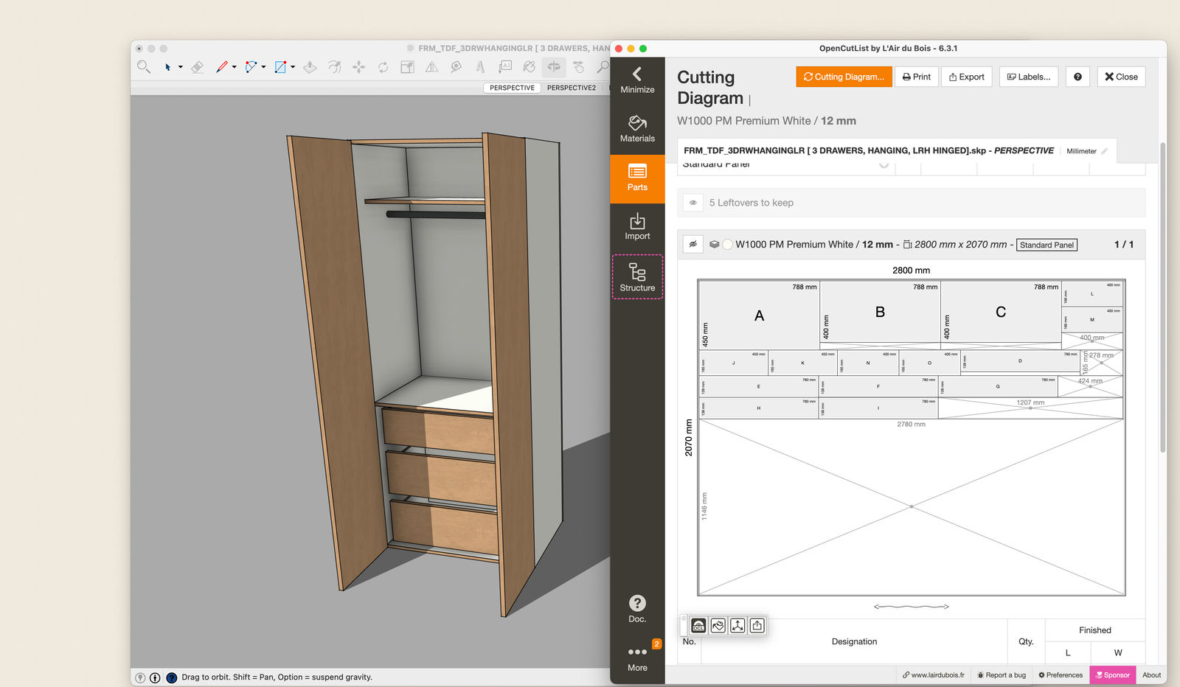
Task: Open the Doc. help section
Action: point(637,609)
